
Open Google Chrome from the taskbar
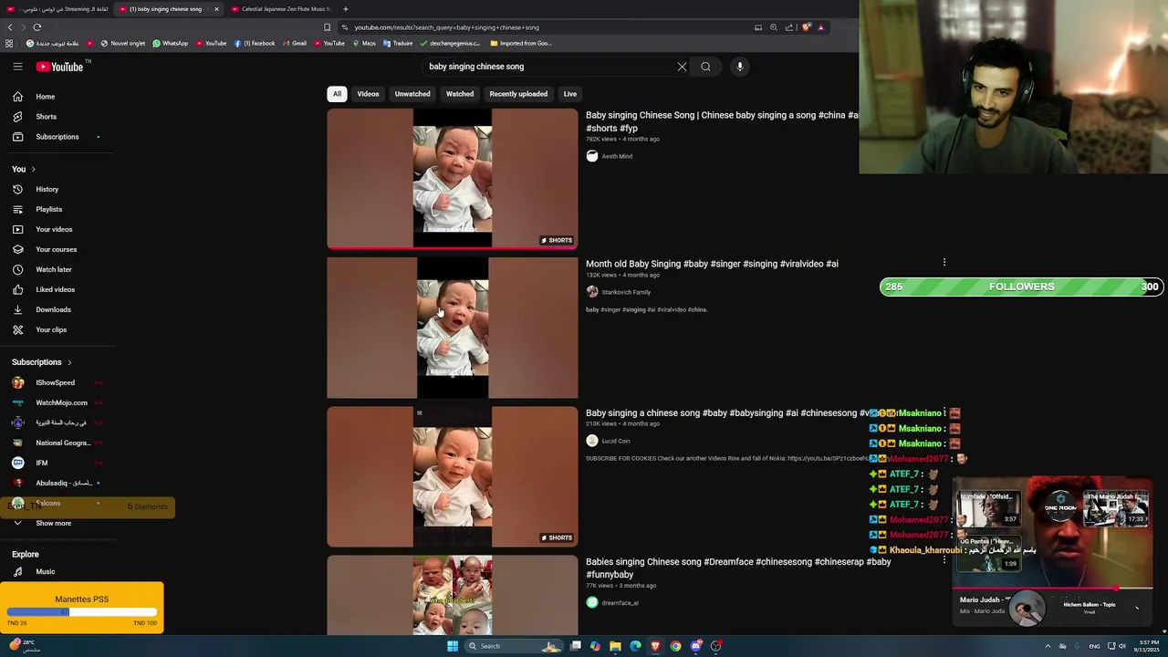(x=675, y=646)
